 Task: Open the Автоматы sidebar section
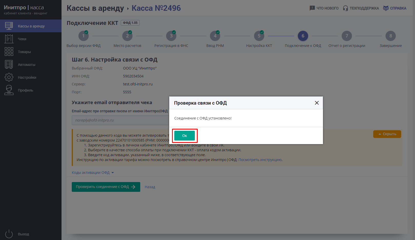pos(31,65)
